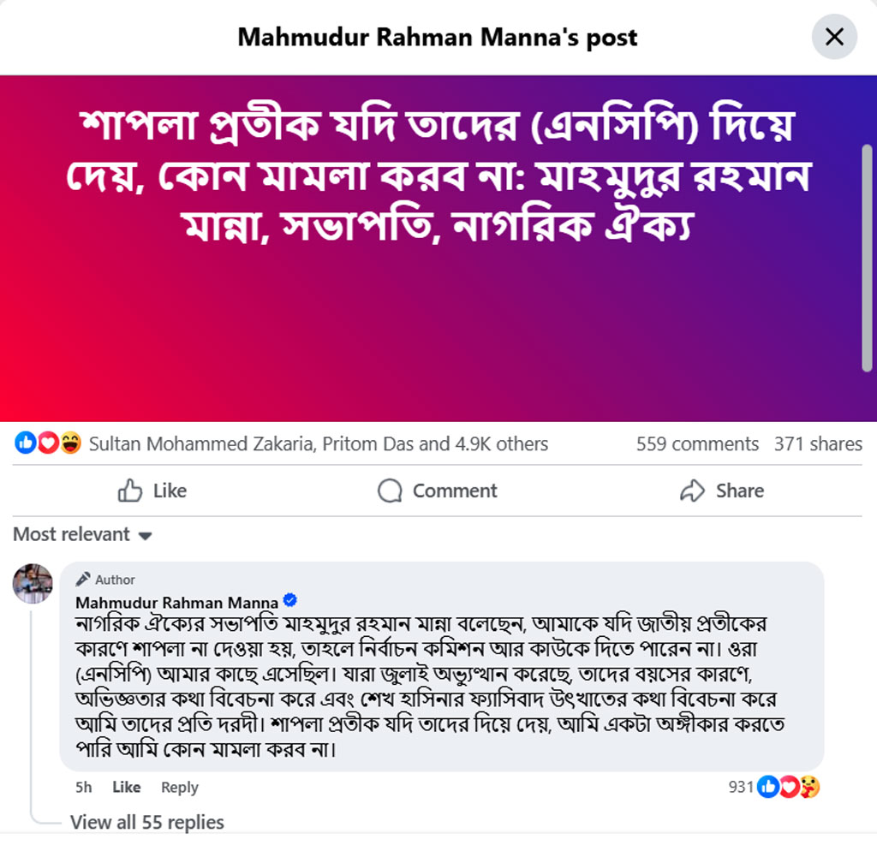
Task: Click the Author pencil badge icon
Action: pyautogui.click(x=83, y=579)
